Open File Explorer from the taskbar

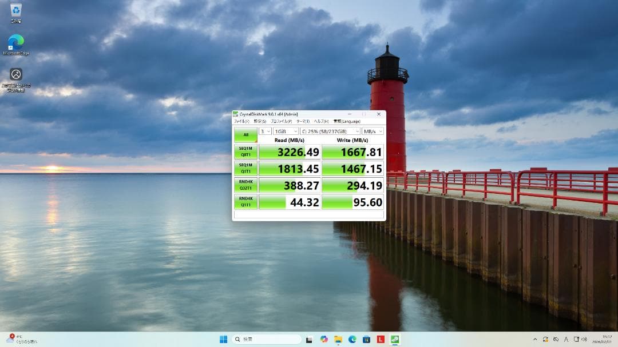338,338
